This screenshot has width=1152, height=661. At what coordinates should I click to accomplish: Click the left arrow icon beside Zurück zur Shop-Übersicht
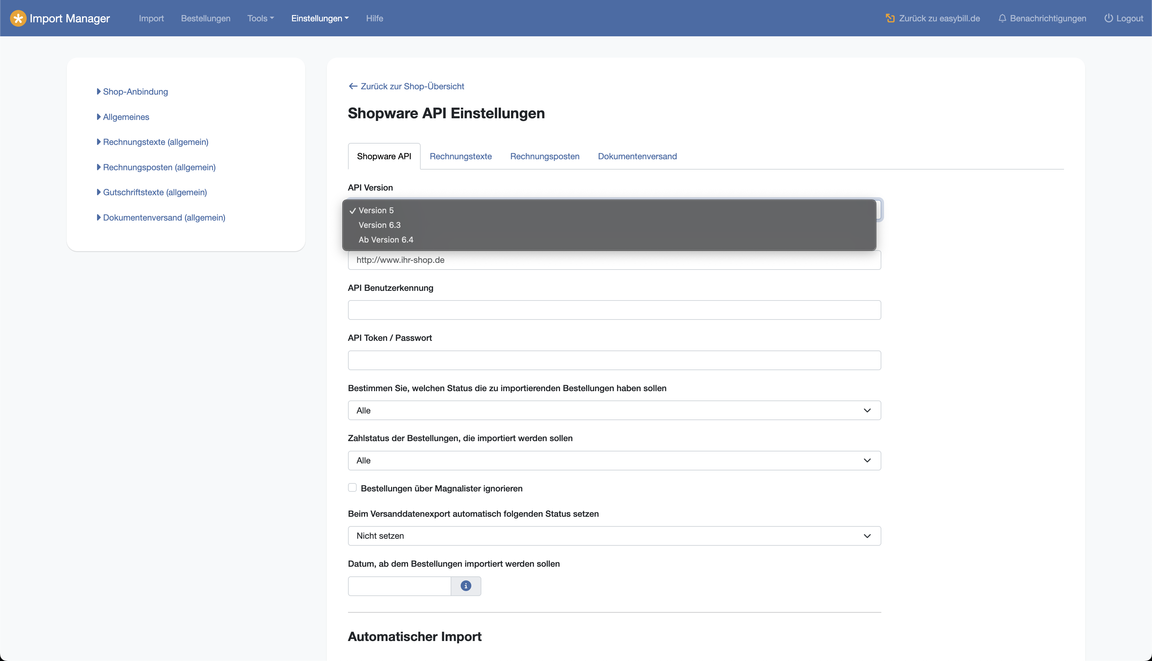[353, 86]
